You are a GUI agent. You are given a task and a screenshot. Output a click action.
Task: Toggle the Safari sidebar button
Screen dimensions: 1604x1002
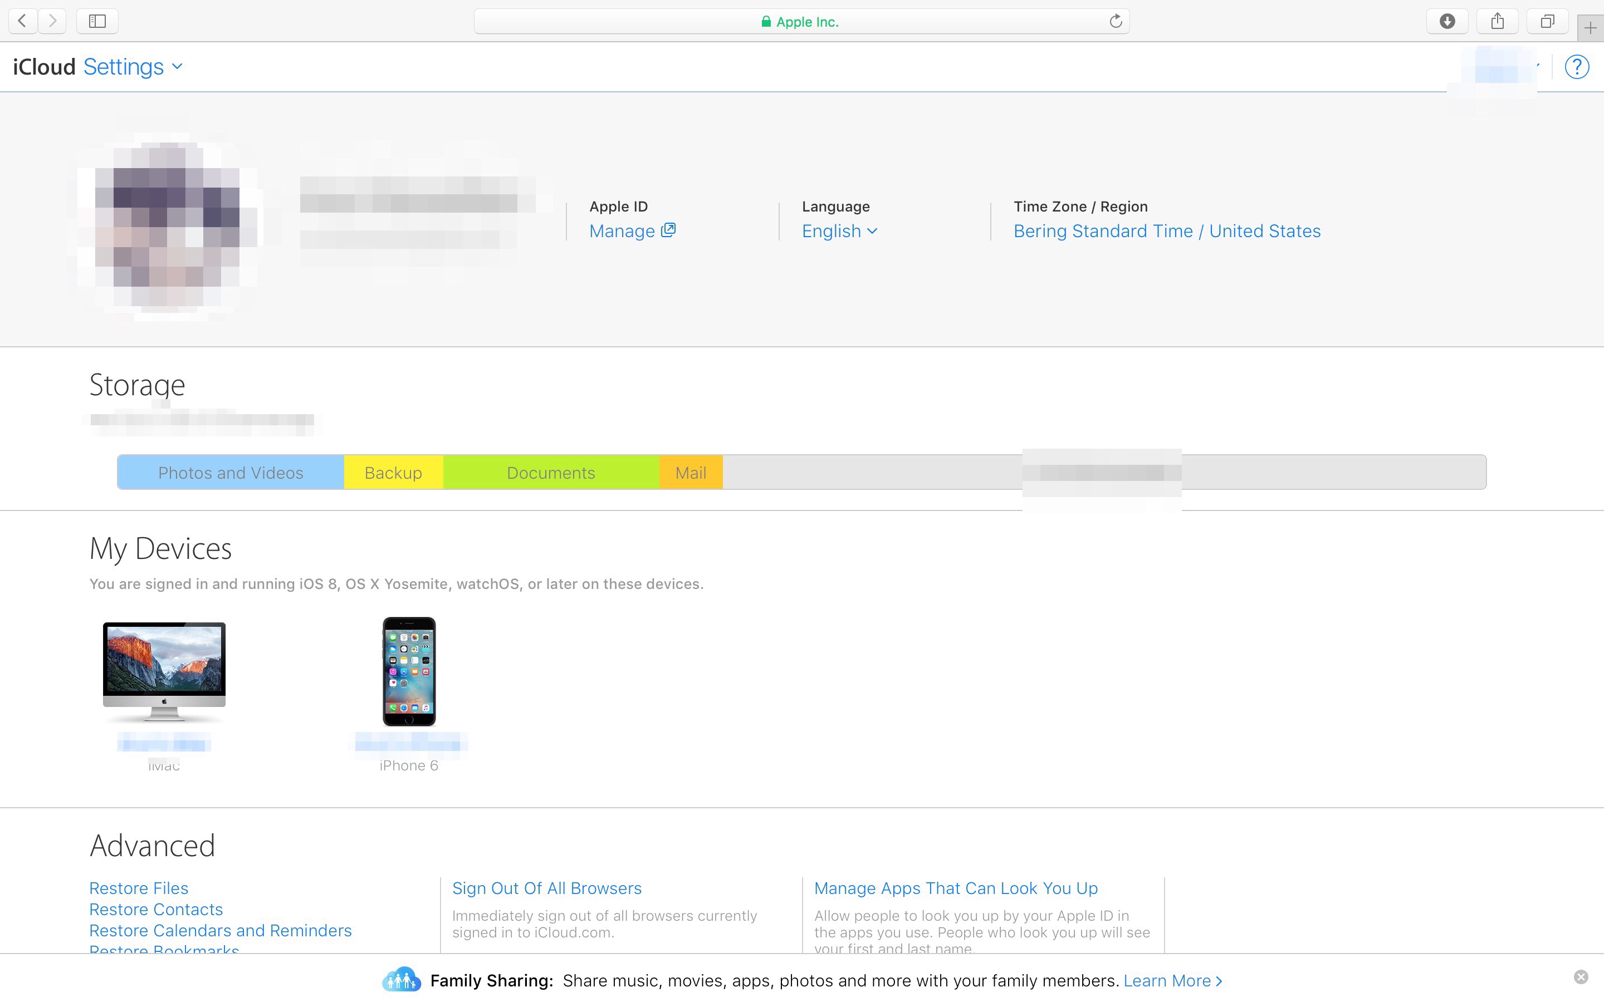click(97, 21)
